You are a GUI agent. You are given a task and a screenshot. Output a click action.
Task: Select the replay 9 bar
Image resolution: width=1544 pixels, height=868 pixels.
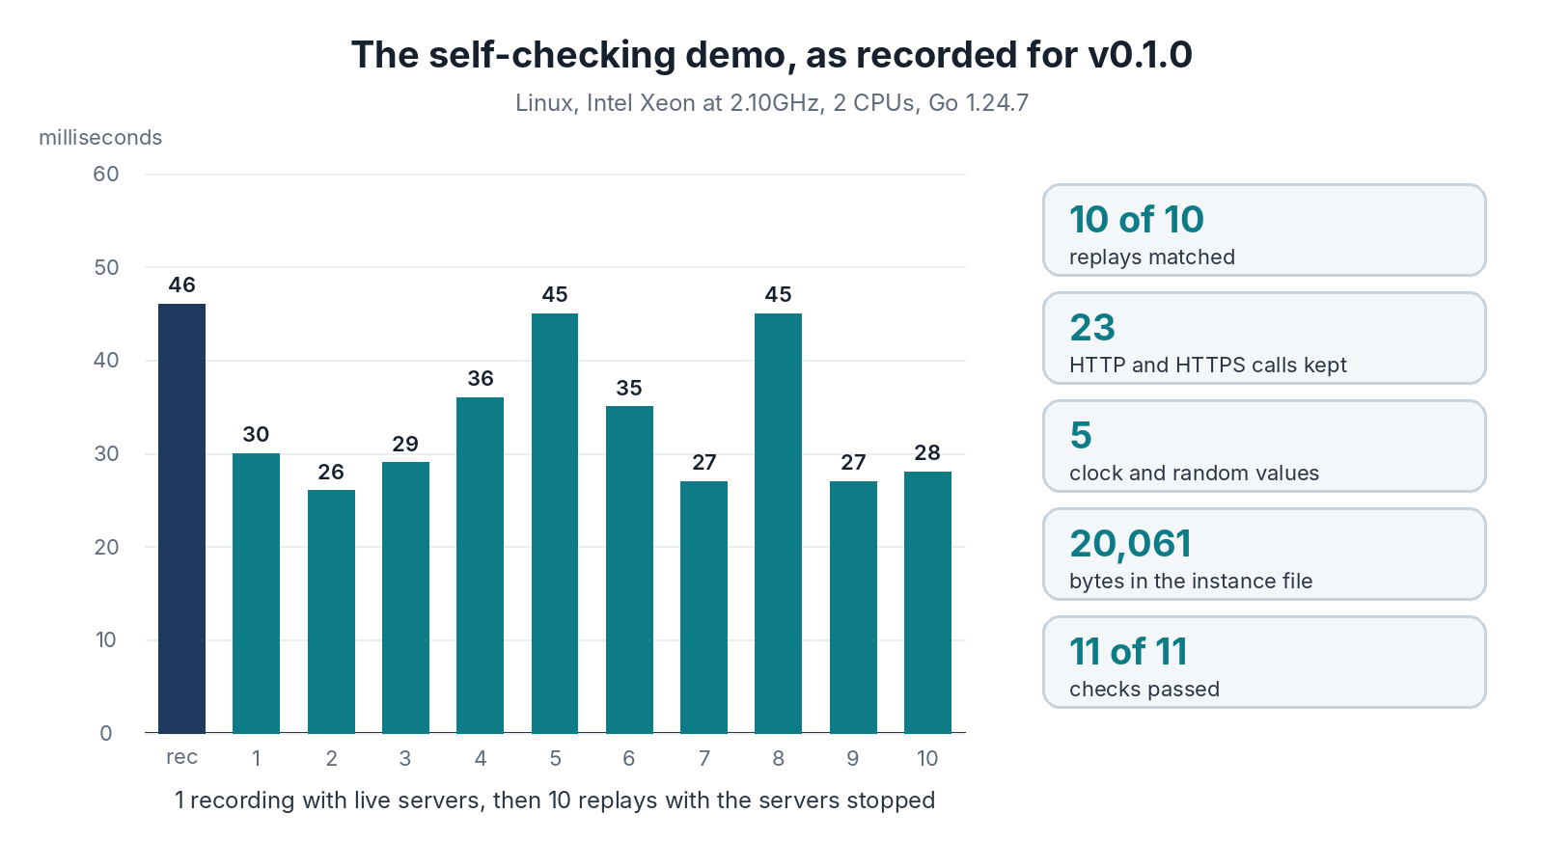853,608
